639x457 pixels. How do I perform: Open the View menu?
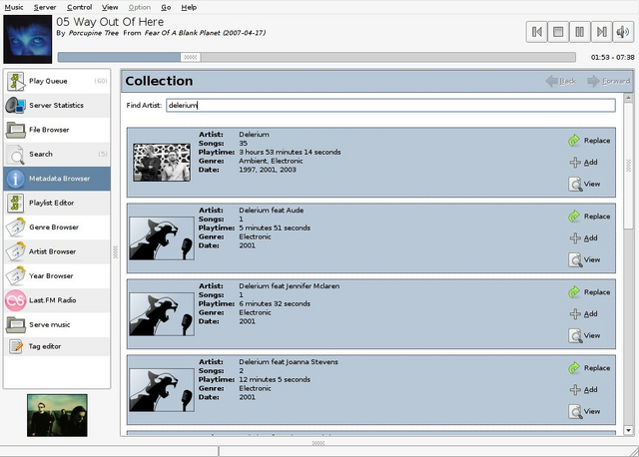pyautogui.click(x=110, y=7)
